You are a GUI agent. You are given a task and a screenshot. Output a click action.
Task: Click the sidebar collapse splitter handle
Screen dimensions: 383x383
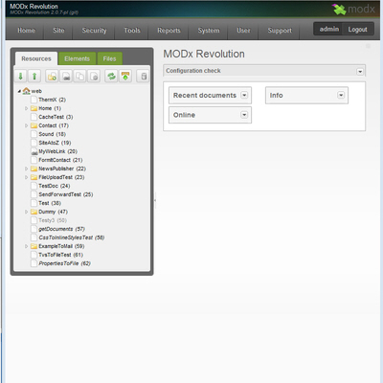[x=155, y=200]
